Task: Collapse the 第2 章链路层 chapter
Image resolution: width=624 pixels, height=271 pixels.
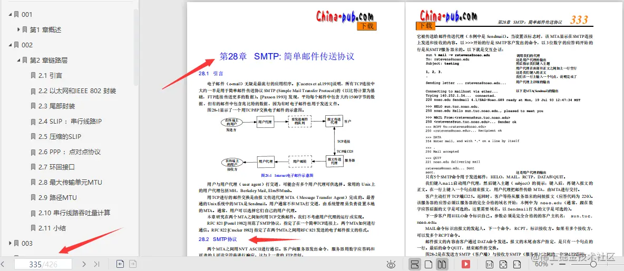Action: [18, 60]
